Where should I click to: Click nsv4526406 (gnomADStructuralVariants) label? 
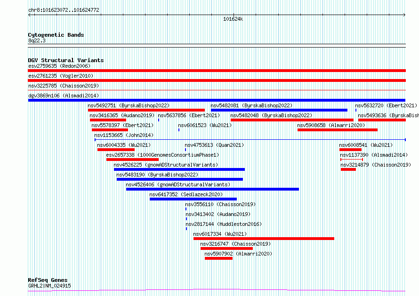178,184
